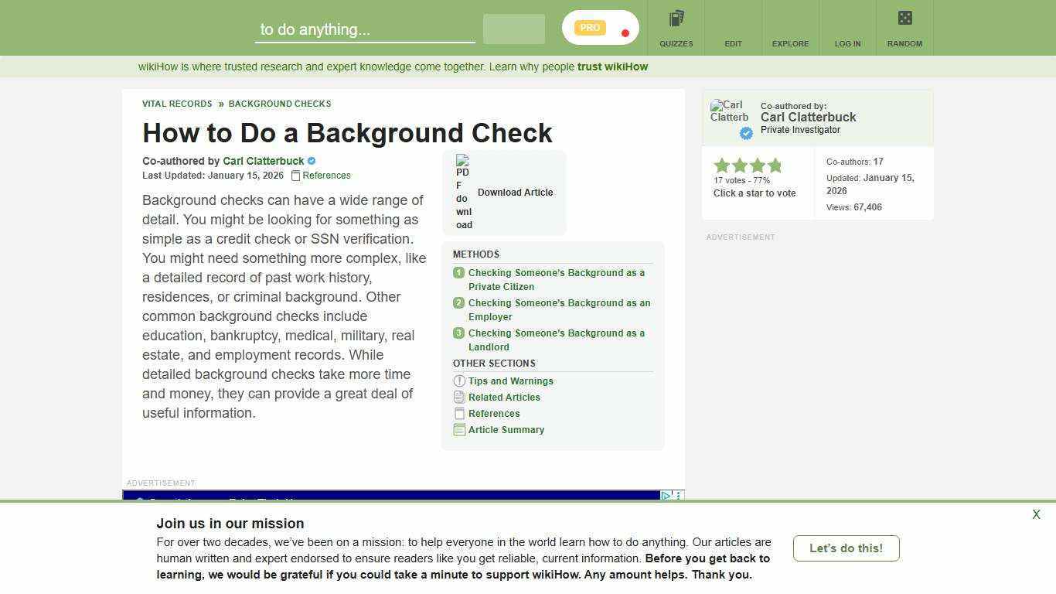Screen dimensions: 1056x594
Task: Click the verified expert checkmark badge
Action: 745,133
